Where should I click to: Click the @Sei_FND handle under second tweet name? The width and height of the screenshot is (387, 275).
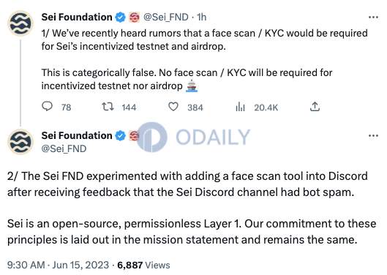tap(64, 148)
